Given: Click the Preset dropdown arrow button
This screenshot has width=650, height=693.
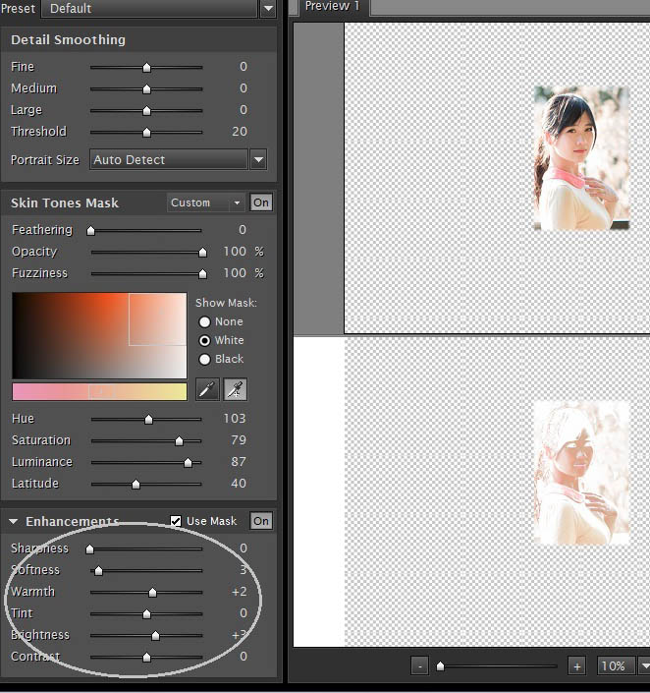Looking at the screenshot, I should tap(268, 9).
